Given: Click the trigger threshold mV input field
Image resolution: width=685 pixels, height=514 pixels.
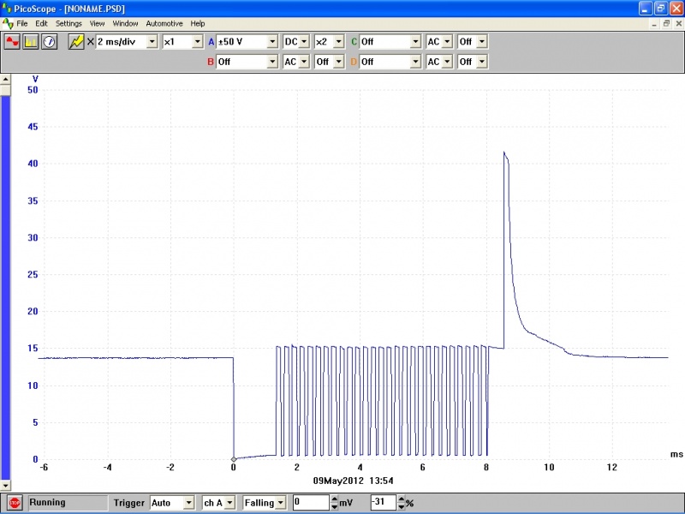Looking at the screenshot, I should click(310, 503).
